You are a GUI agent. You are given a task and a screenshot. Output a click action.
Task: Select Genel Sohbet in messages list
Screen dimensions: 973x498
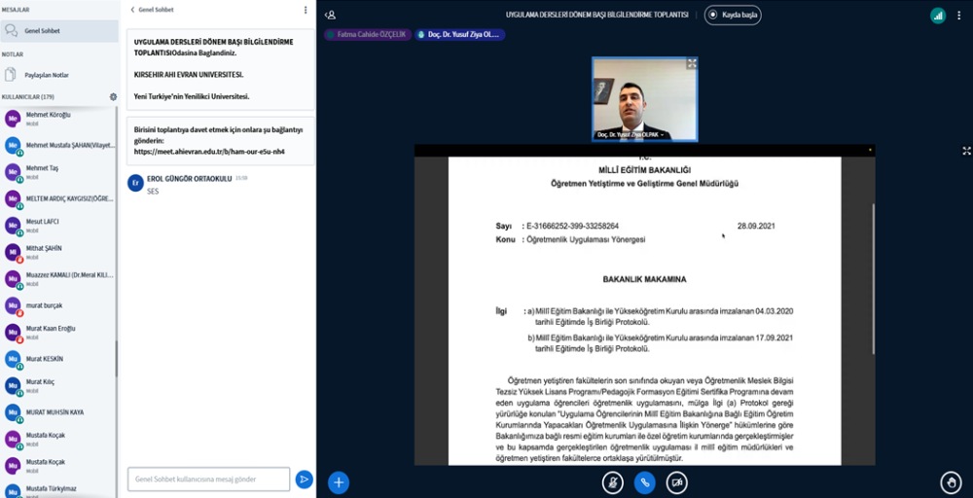click(x=59, y=31)
